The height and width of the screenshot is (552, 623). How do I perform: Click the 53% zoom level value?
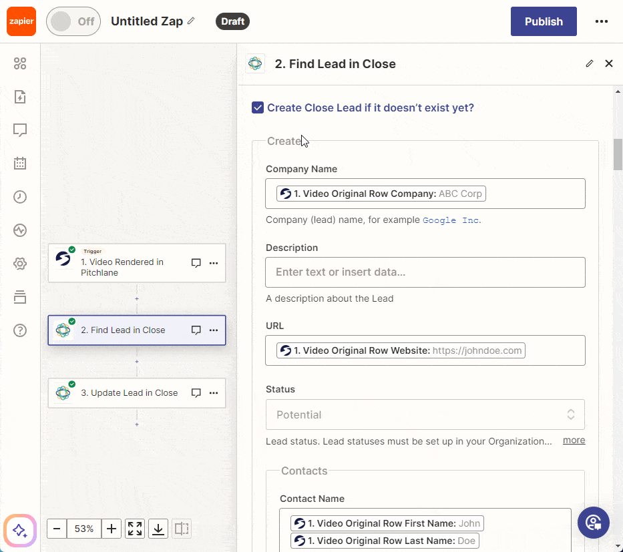coord(84,529)
